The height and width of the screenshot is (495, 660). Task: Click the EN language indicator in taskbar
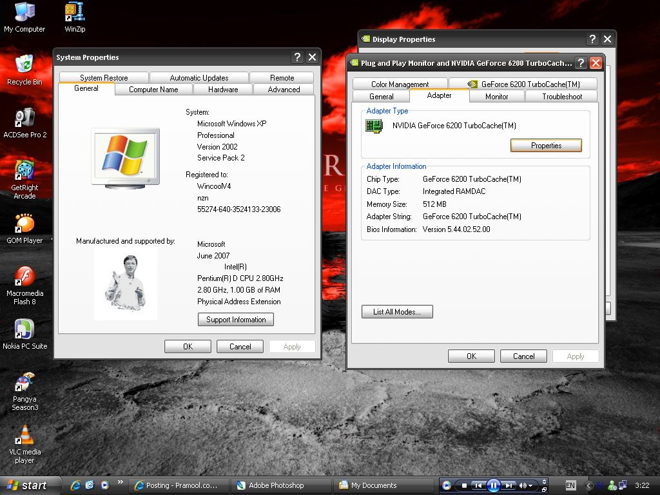click(570, 485)
